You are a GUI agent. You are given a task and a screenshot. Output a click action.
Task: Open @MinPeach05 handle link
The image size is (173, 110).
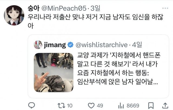click(x=64, y=8)
